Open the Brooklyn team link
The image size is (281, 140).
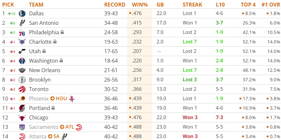point(40,80)
